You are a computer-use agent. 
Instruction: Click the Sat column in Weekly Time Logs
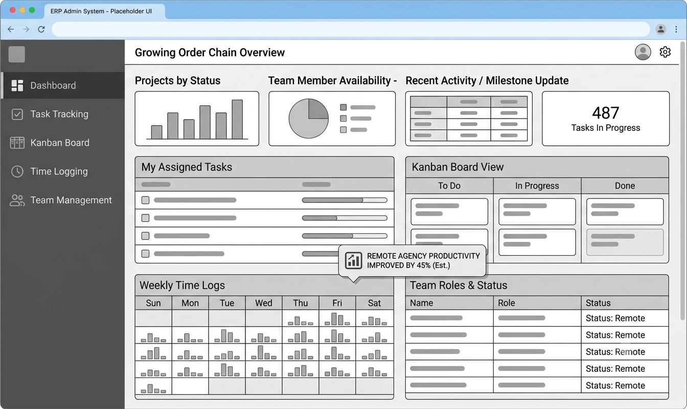(x=375, y=303)
